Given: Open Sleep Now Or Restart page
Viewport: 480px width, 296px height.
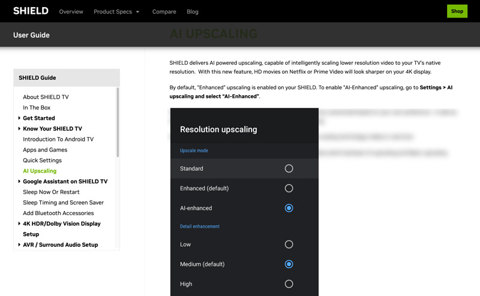Looking at the screenshot, I should pyautogui.click(x=51, y=192).
